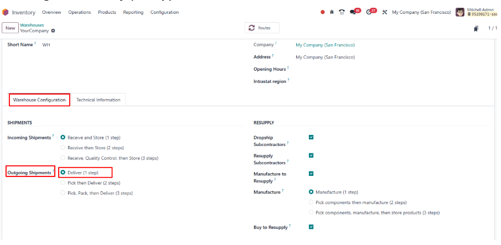The image size is (501, 245).
Task: Click the gear icon beside YourCompany
Action: [53, 31]
